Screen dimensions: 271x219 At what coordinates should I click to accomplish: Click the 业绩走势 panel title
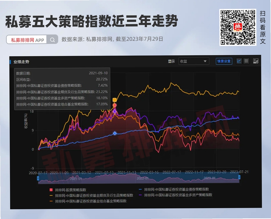(x=21, y=62)
